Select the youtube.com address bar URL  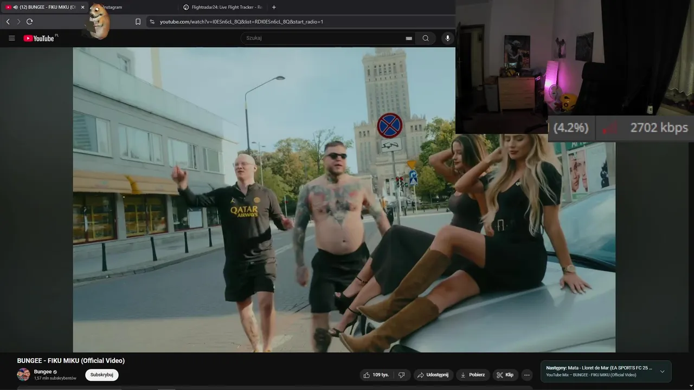241,22
